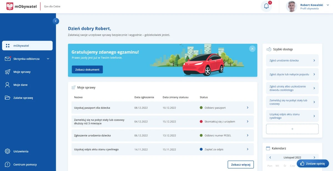The image size is (333, 171).
Task: Click the Kalendarz calendar icon
Action: [x=268, y=148]
